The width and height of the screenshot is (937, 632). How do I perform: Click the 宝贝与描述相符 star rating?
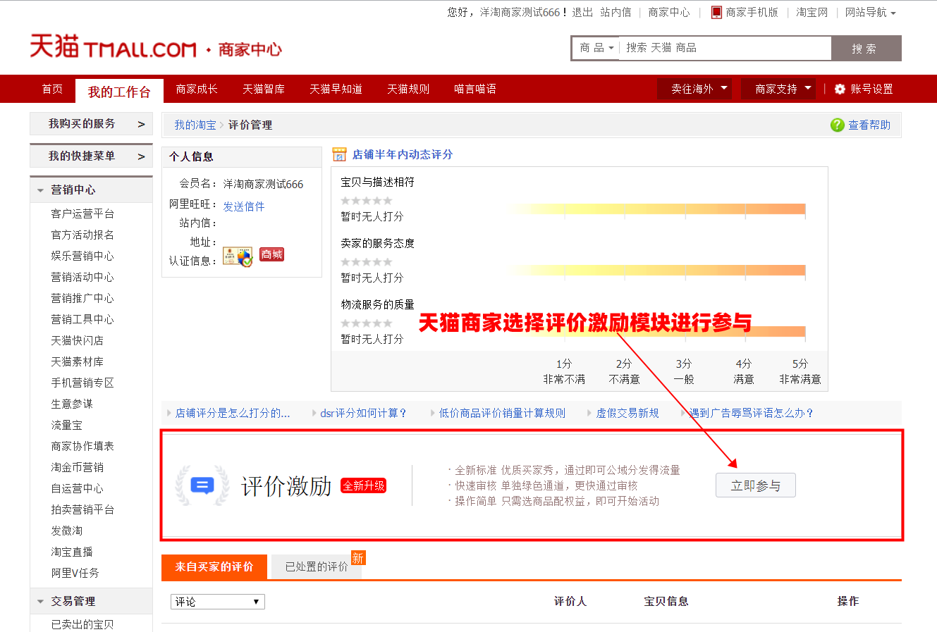coord(367,201)
